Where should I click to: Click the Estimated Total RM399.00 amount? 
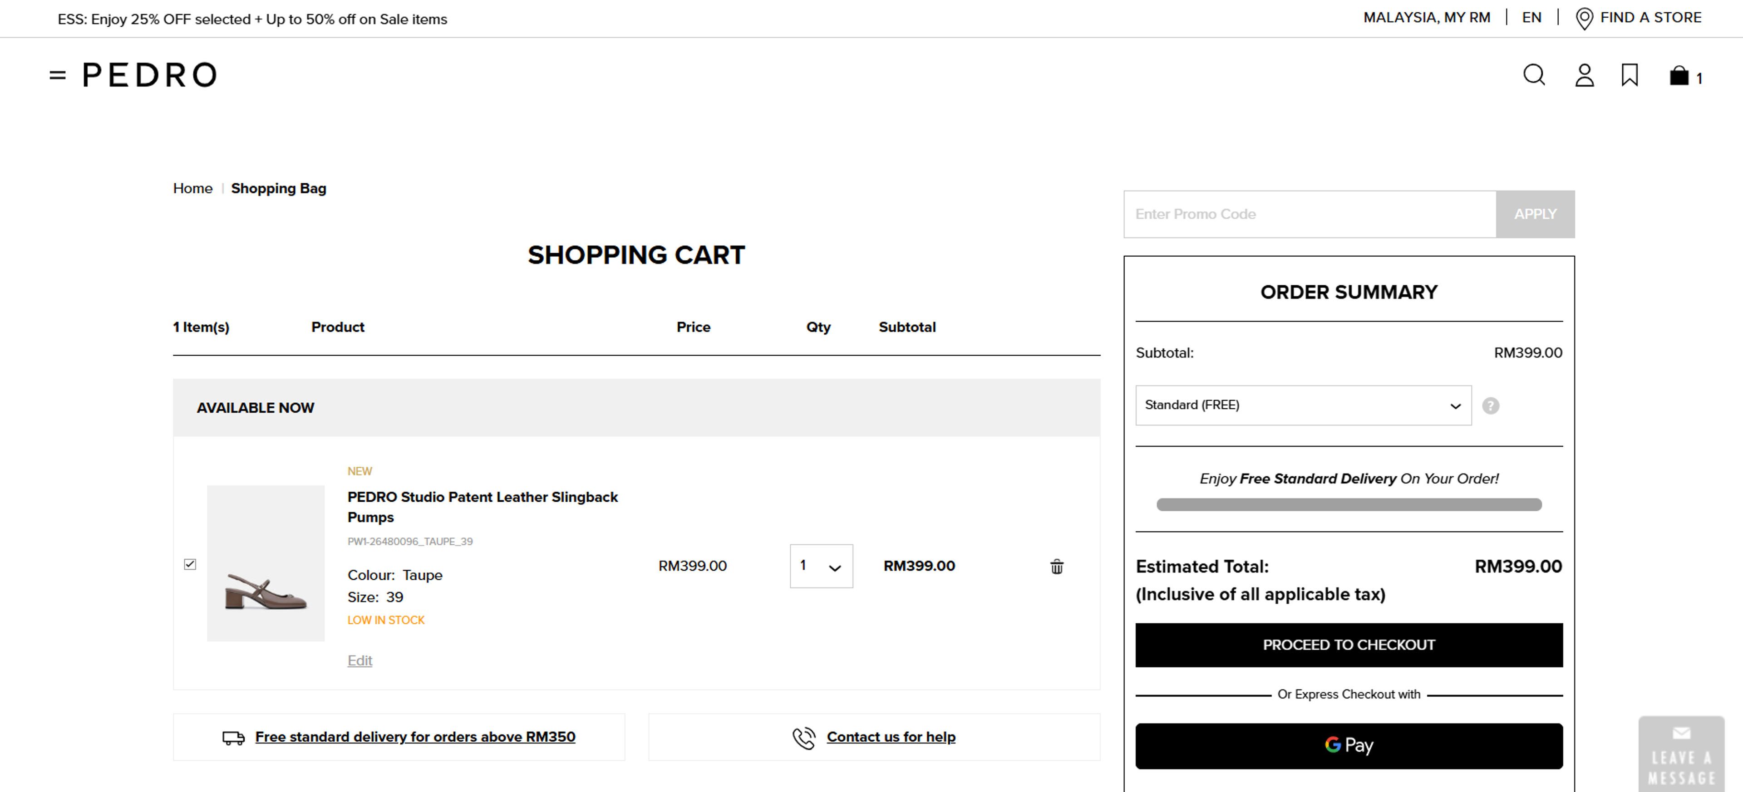point(1518,566)
